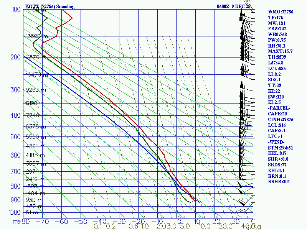Click the 'SRDS:77' value
The height and width of the screenshot is (230, 307).
[277, 165]
